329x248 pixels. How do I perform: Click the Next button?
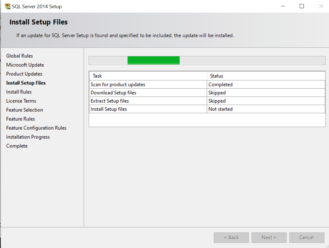pyautogui.click(x=269, y=238)
